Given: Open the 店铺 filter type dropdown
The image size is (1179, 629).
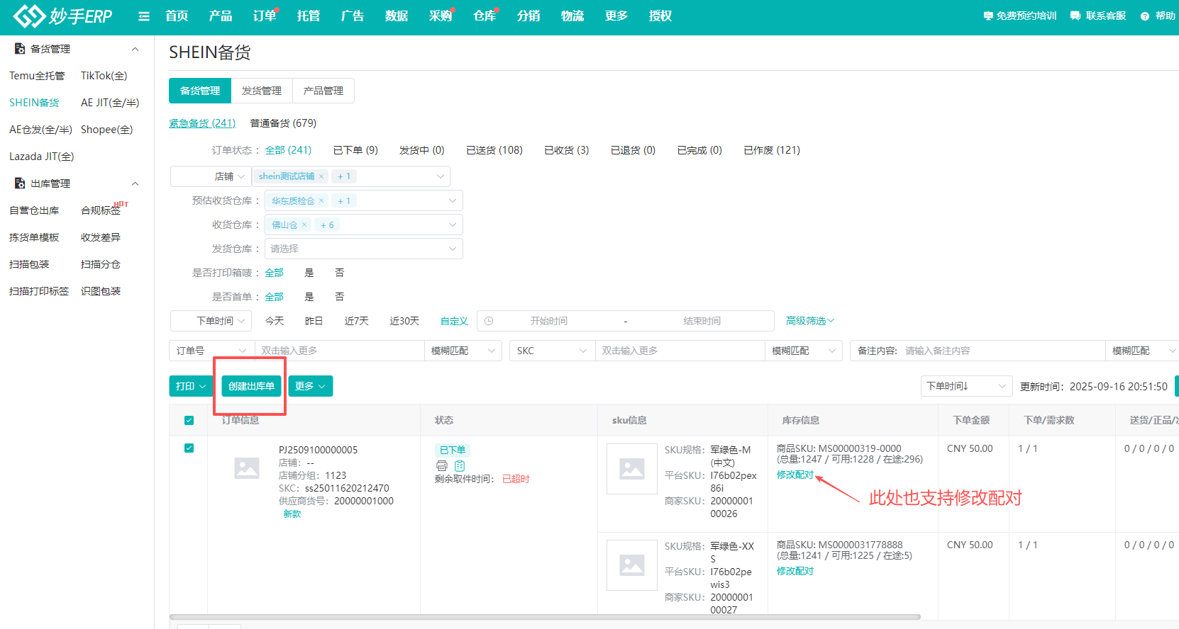Looking at the screenshot, I should pyautogui.click(x=211, y=176).
